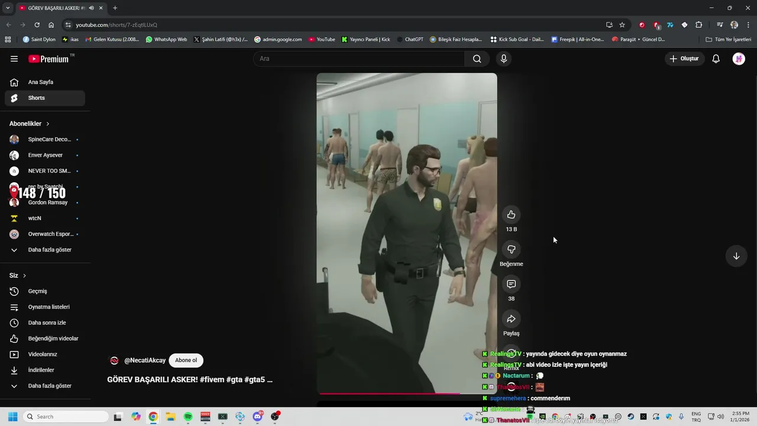Open the Gelen Kutusu Gmail bookmark
This screenshot has height=426, width=757.
click(112, 40)
